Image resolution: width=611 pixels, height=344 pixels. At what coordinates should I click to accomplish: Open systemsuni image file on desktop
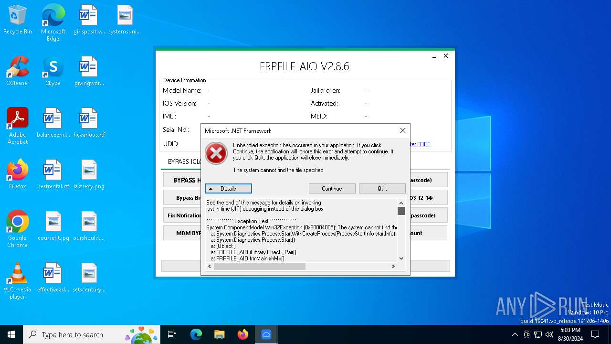coord(125,20)
